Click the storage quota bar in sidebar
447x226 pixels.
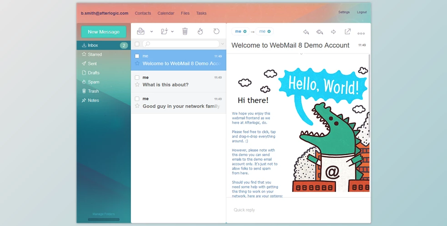(x=104, y=220)
